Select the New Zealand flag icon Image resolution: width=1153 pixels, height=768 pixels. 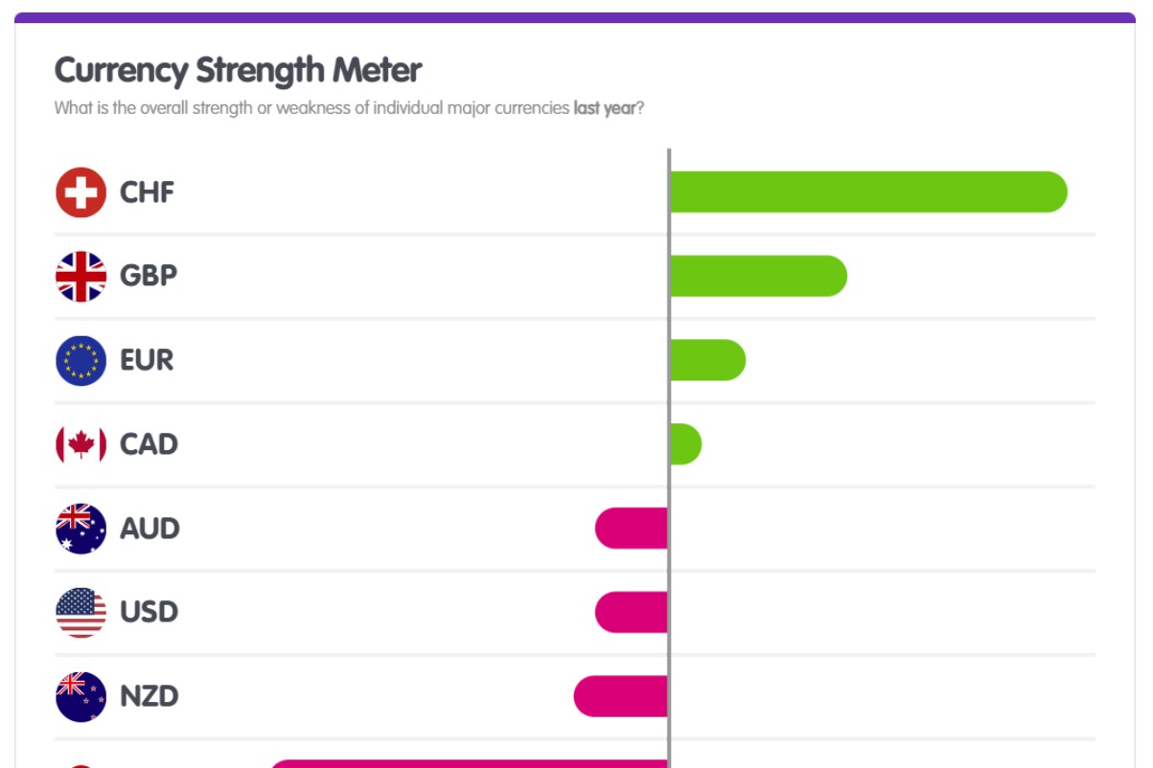81,696
